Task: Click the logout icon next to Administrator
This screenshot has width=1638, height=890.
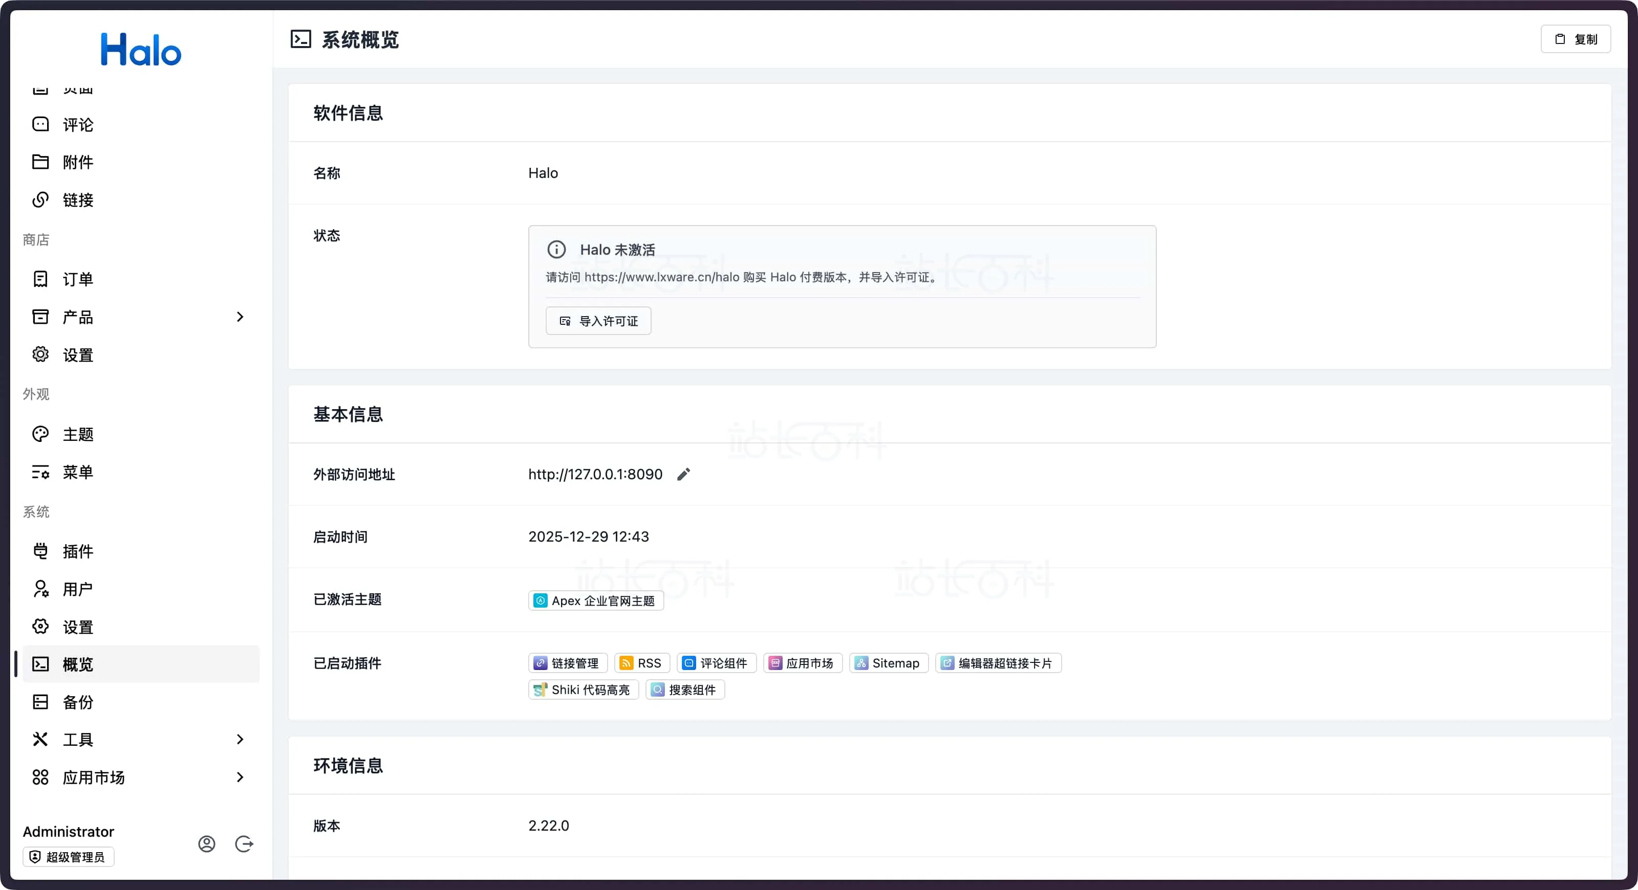Action: tap(244, 843)
